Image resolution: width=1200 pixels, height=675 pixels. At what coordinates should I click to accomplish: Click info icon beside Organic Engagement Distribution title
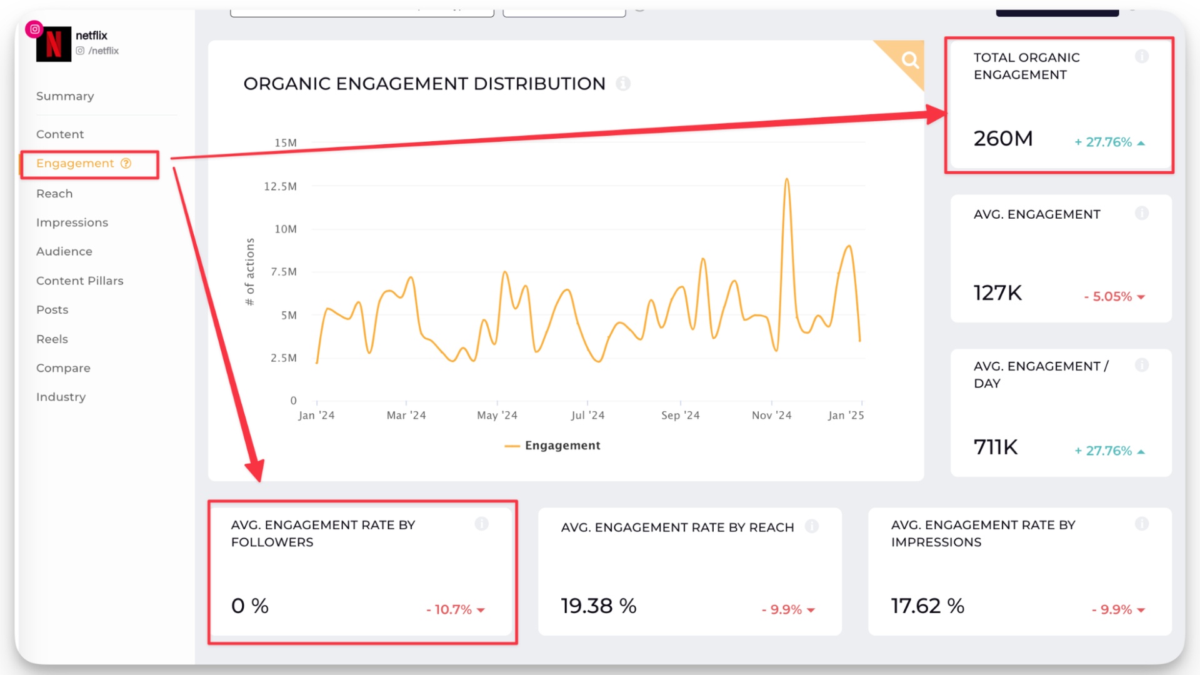[622, 83]
